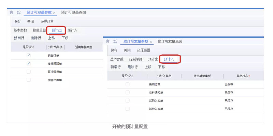Select the 采购入库单 cell
Screen dimensions: 273x136
point(156,101)
